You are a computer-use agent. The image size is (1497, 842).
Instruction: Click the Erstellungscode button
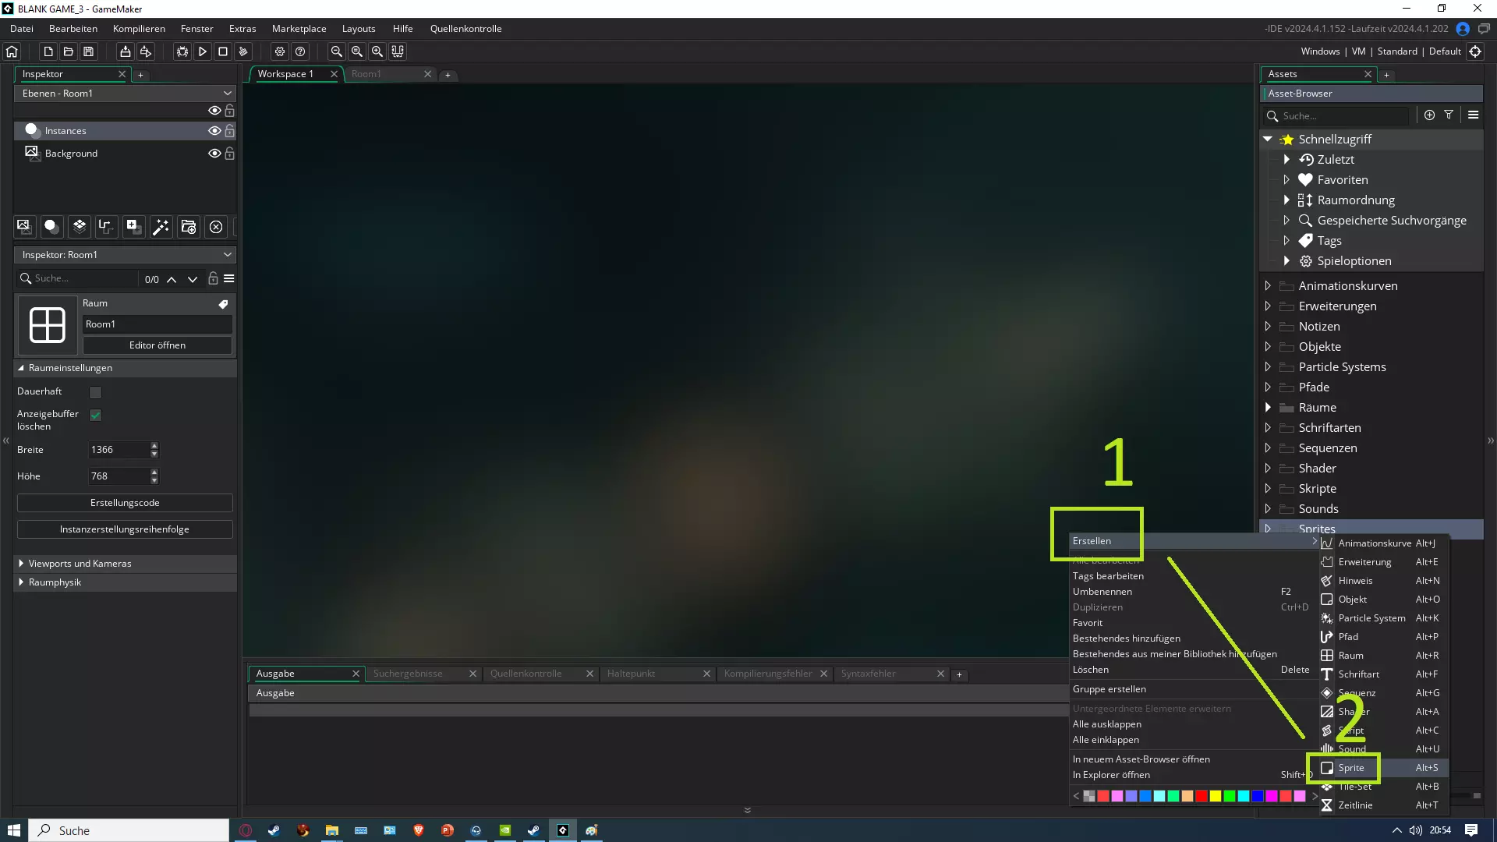click(125, 503)
